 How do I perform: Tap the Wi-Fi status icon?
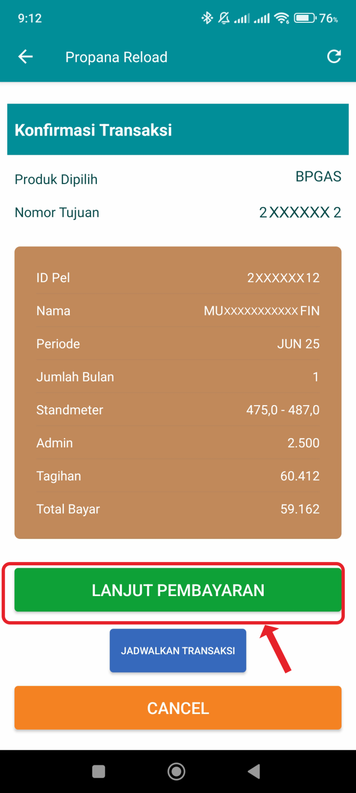(281, 18)
